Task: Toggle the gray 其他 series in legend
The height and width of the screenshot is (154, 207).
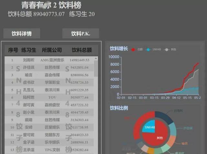Action: 170,49
